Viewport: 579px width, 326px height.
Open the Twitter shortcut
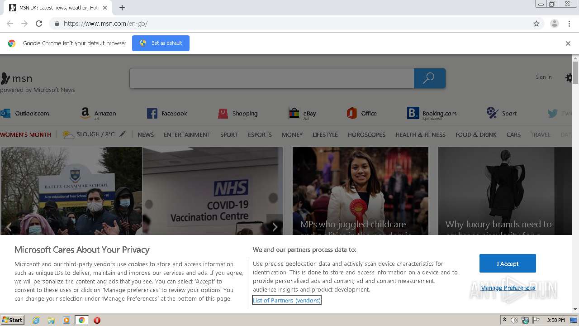[560, 113]
